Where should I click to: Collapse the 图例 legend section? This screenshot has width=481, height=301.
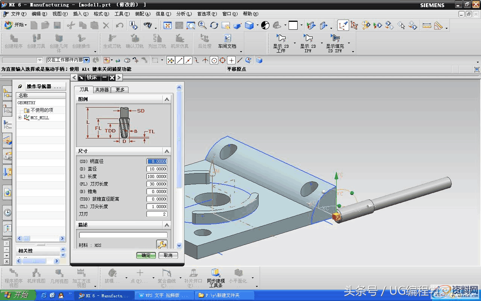[167, 99]
